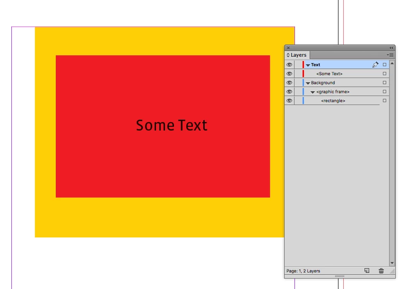
Task: Select the <graphic frame> row
Action: point(337,92)
